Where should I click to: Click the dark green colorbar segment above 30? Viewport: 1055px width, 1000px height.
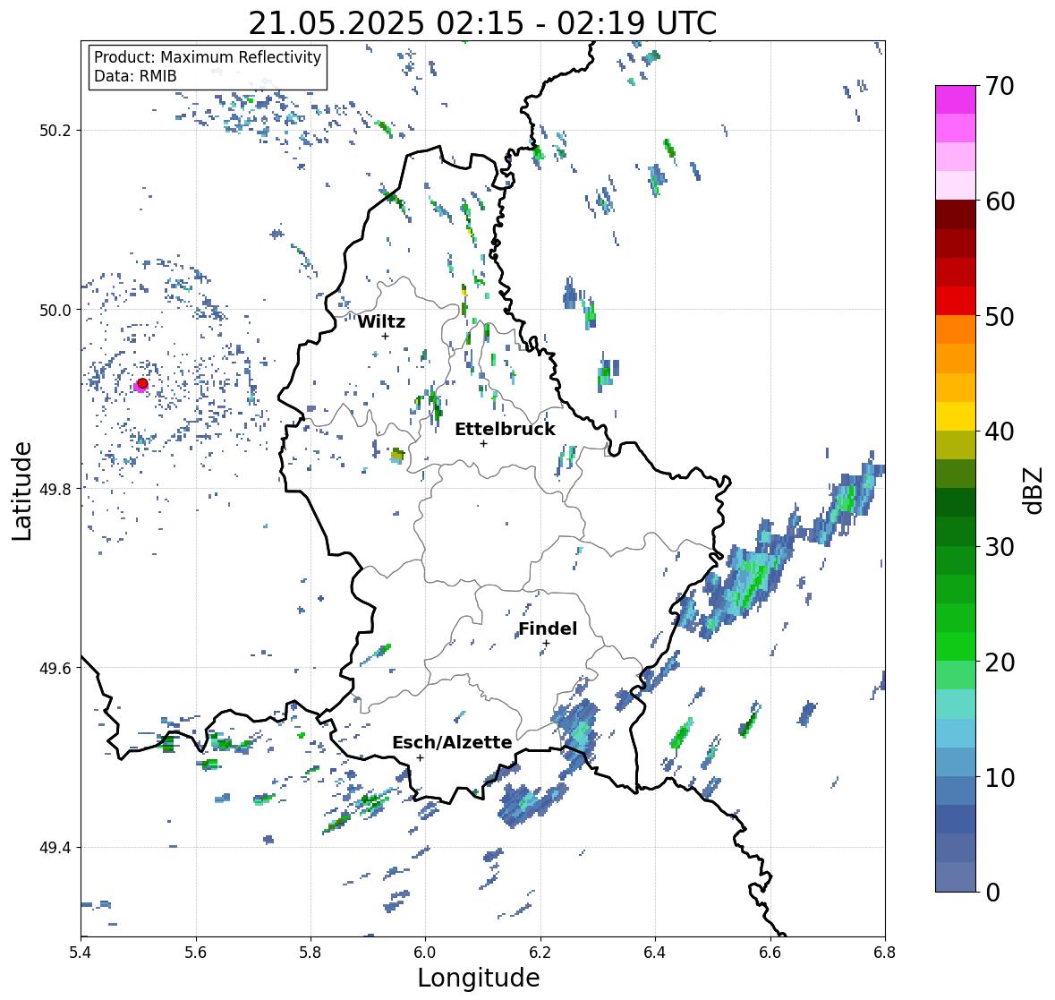click(x=956, y=532)
